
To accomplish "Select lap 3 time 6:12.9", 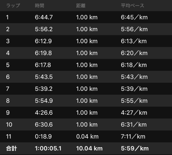I will 43,41.
